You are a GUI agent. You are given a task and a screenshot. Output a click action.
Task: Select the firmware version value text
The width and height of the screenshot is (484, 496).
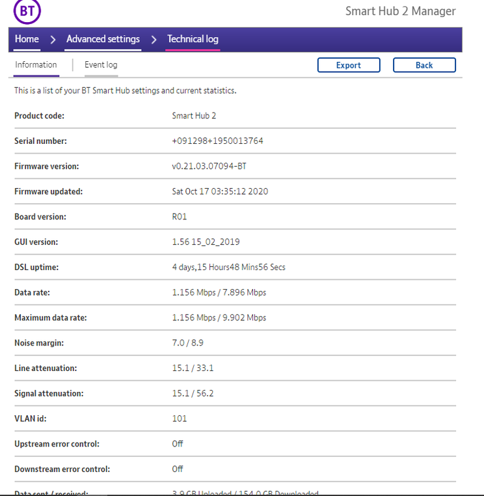pos(209,167)
